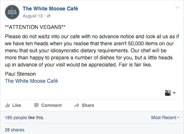This screenshot has height=134, width=184.
Task: Follow The White Moose Café link under Paul Stenson
Action: (x=31, y=81)
